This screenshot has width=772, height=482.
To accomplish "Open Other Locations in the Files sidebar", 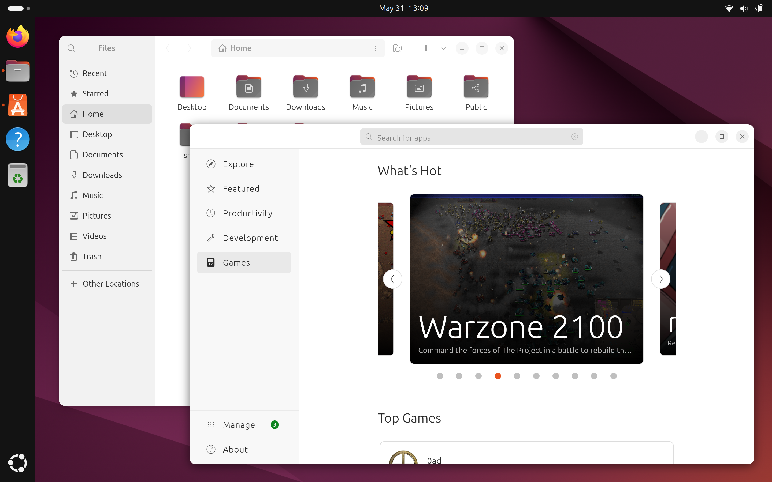I will pos(107,284).
